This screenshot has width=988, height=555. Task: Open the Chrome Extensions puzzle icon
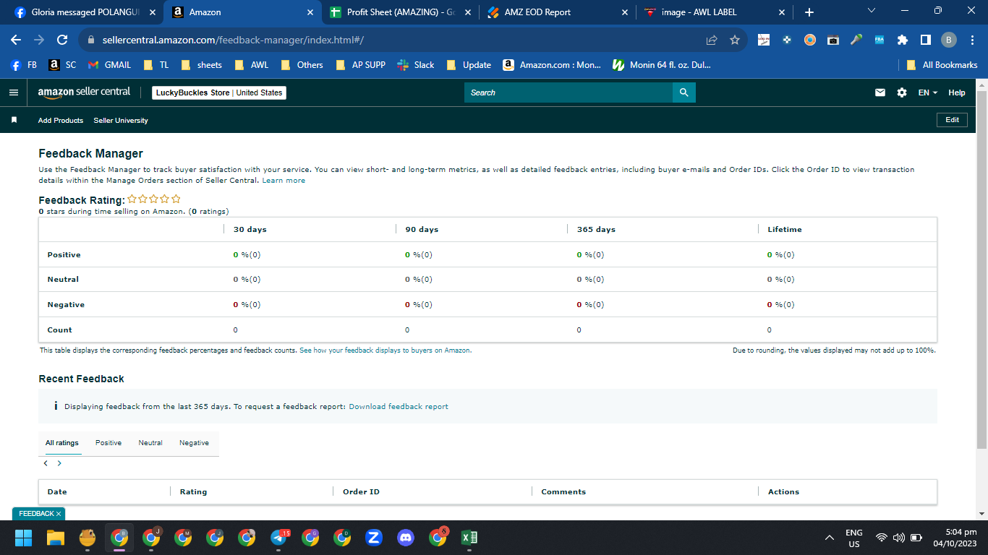point(903,40)
